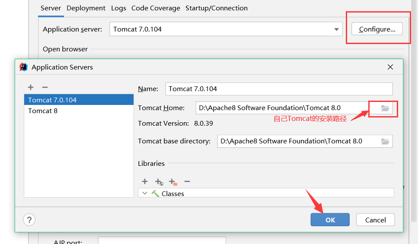The image size is (418, 244).
Task: Collapse the Classes node
Action: click(x=145, y=193)
